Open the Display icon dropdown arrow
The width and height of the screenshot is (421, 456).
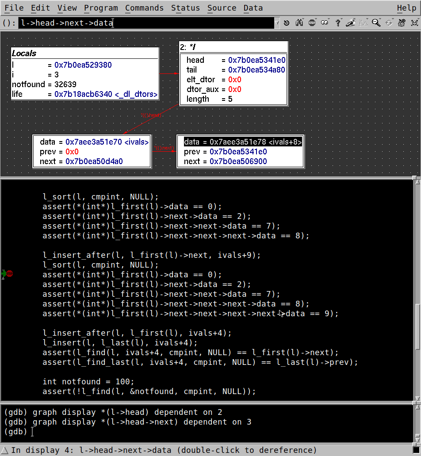point(355,18)
